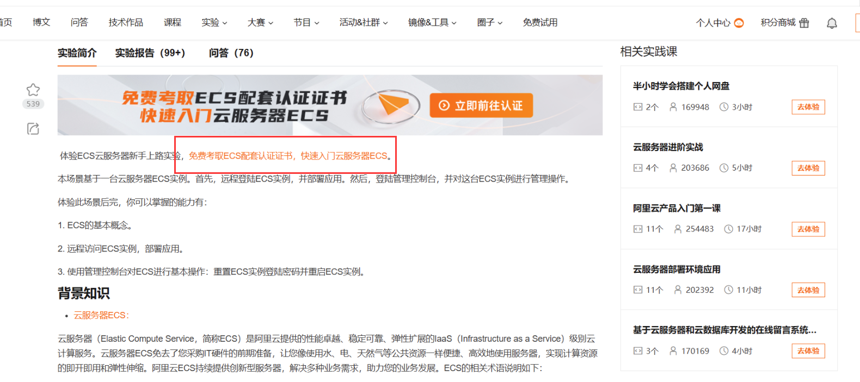
Task: Click the user icon next to 203686
Action: pos(673,168)
